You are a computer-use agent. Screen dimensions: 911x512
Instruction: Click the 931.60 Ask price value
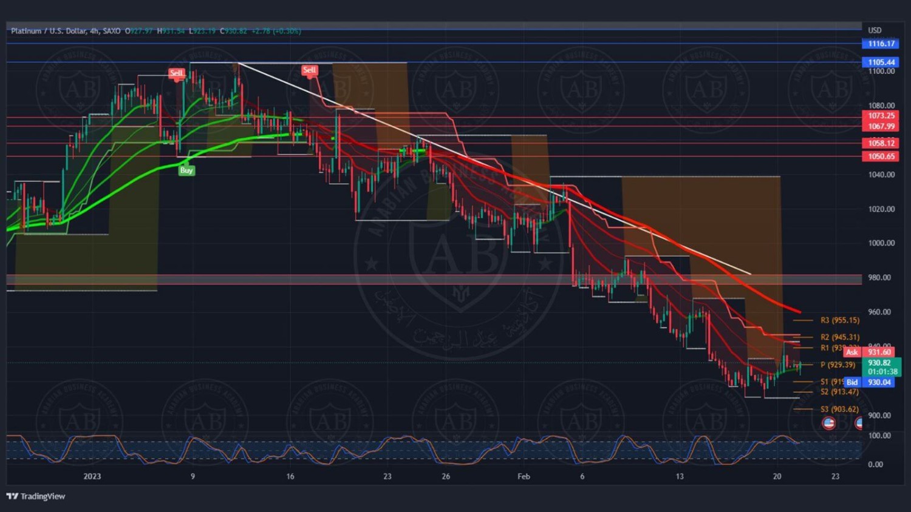click(879, 352)
